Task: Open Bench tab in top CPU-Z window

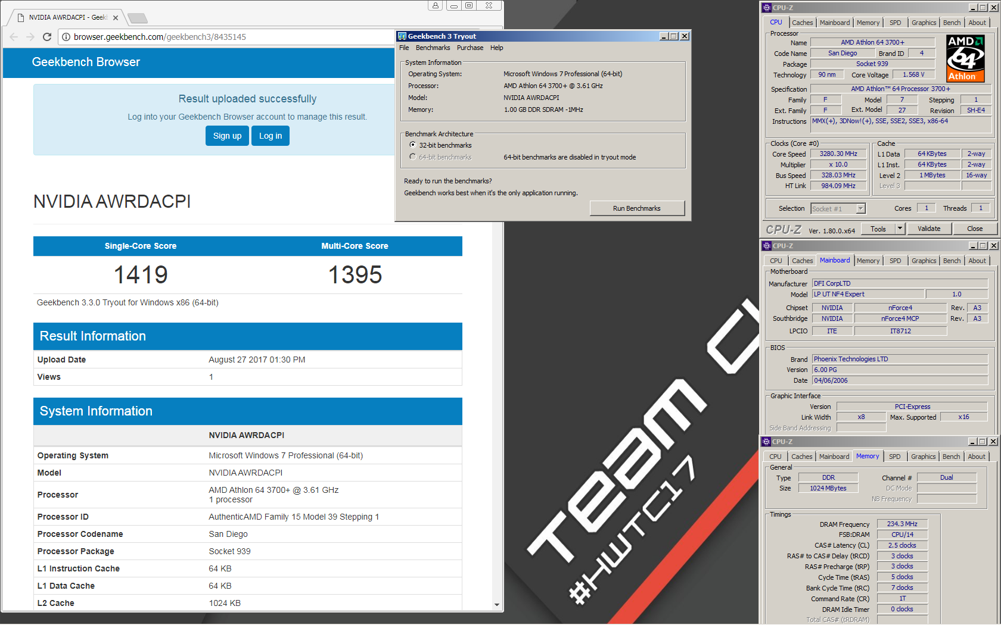Action: click(x=952, y=23)
